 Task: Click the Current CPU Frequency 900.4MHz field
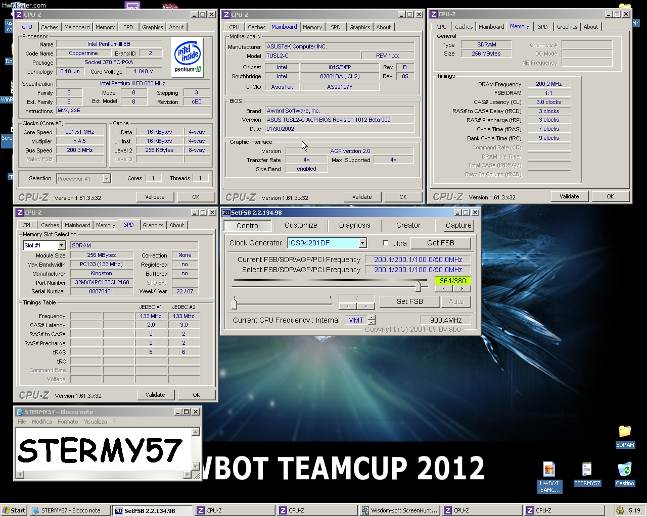point(446,320)
